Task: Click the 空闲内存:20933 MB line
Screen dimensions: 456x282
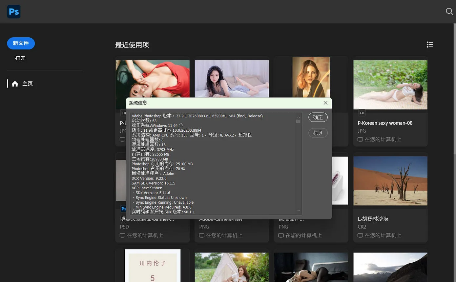Action: [150, 159]
